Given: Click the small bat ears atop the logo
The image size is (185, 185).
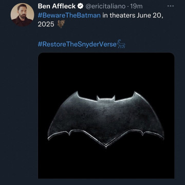Looking at the screenshot, I should (x=106, y=98).
